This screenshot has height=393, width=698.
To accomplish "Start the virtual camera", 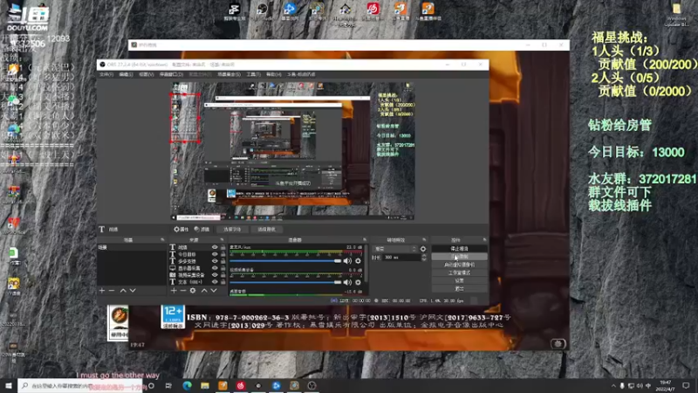I will [x=459, y=265].
